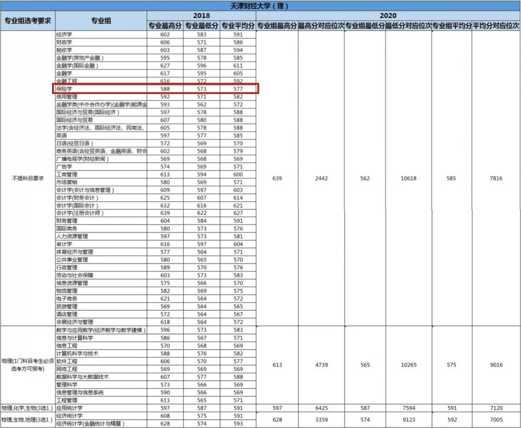
Task: Select the highlighted '保险学' cell
Action: [101, 89]
